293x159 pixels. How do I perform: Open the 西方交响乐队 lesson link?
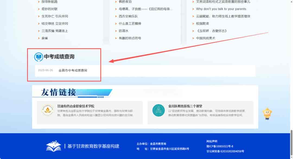tap(128, 16)
